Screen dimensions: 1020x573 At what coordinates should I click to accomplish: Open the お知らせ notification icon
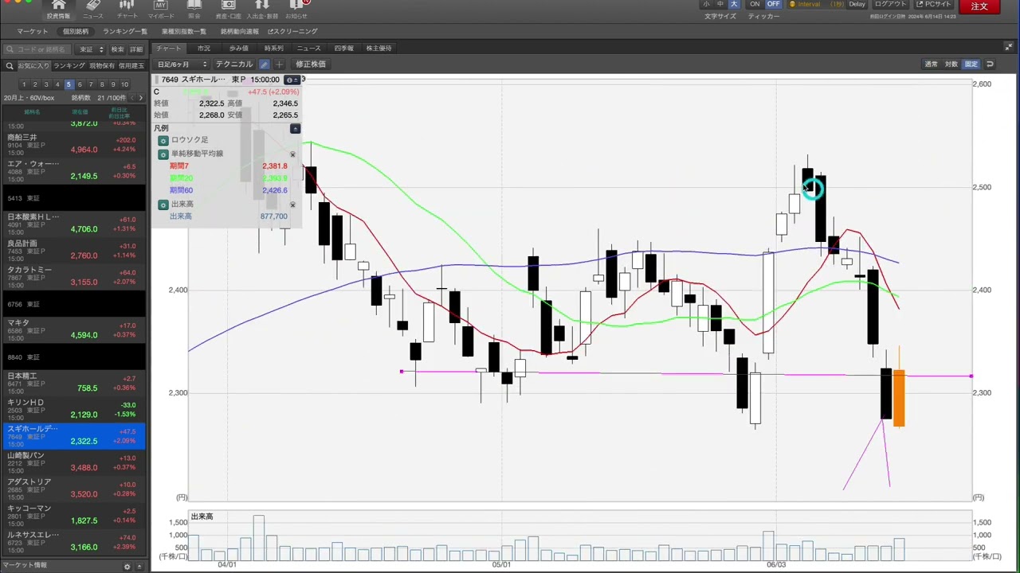click(x=296, y=10)
